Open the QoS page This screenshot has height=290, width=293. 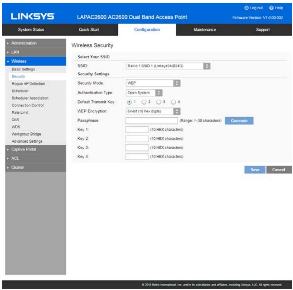15,119
